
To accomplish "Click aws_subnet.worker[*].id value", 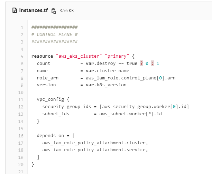I will 131,114.
